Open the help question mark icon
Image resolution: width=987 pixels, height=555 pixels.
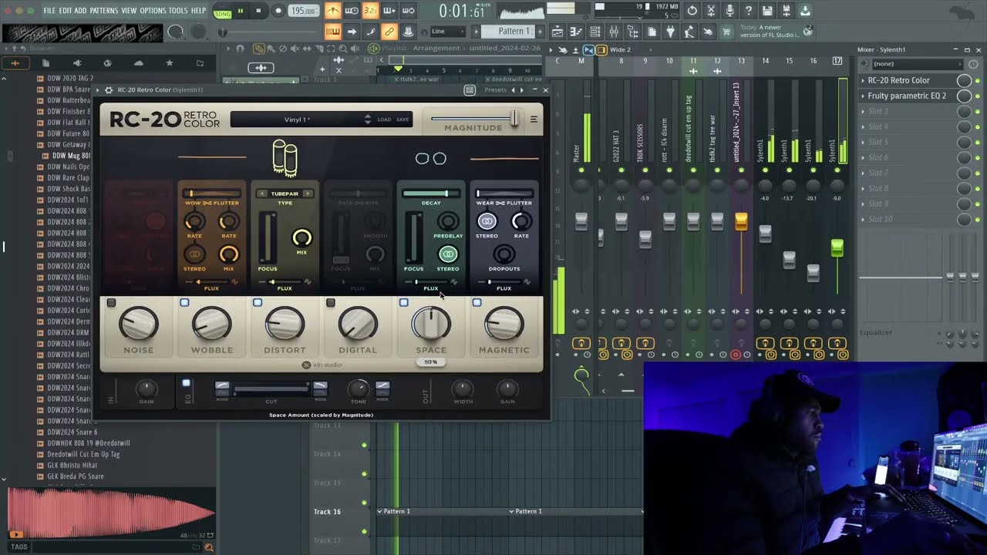(748, 11)
